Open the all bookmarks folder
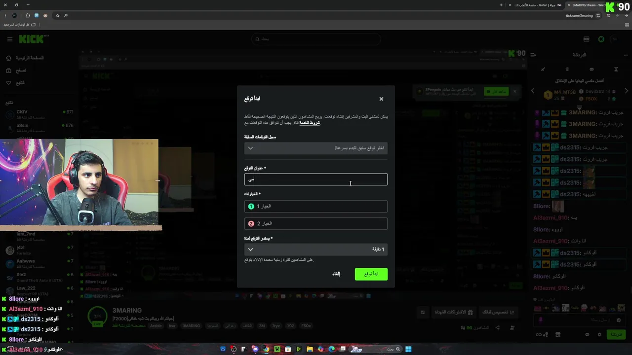Screen dimensions: 632x355 (20, 24)
